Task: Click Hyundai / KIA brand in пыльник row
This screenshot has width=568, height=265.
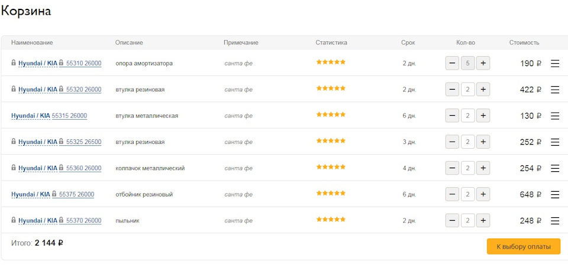Action: tap(38, 221)
